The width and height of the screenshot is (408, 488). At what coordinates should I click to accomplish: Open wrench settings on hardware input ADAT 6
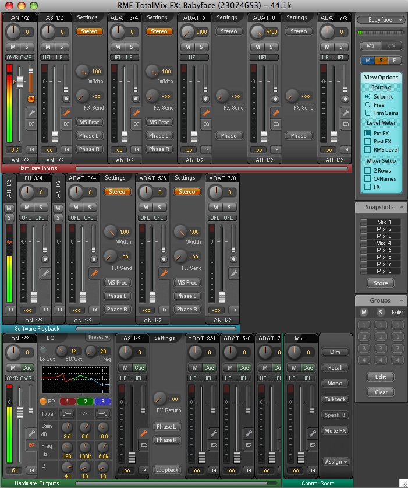point(276,113)
